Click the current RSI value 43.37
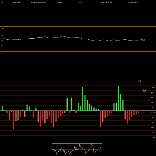The height and width of the screenshot is (156, 156). click(x=144, y=40)
